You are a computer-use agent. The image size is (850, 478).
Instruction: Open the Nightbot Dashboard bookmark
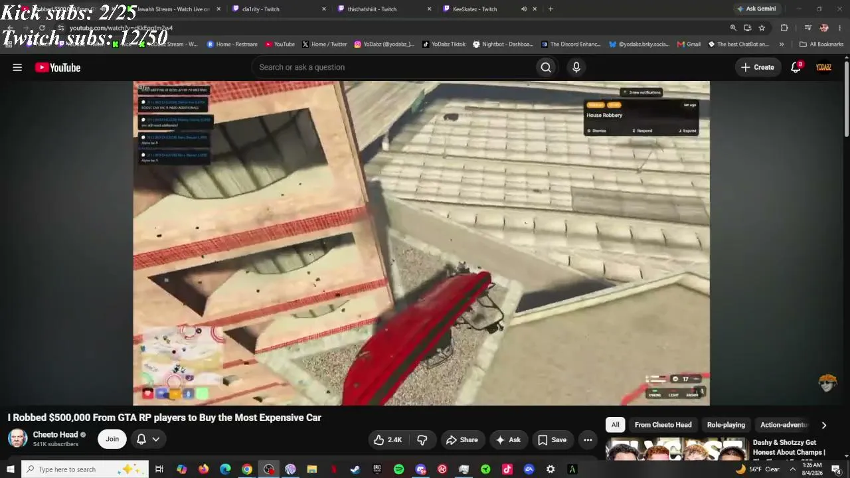point(503,44)
